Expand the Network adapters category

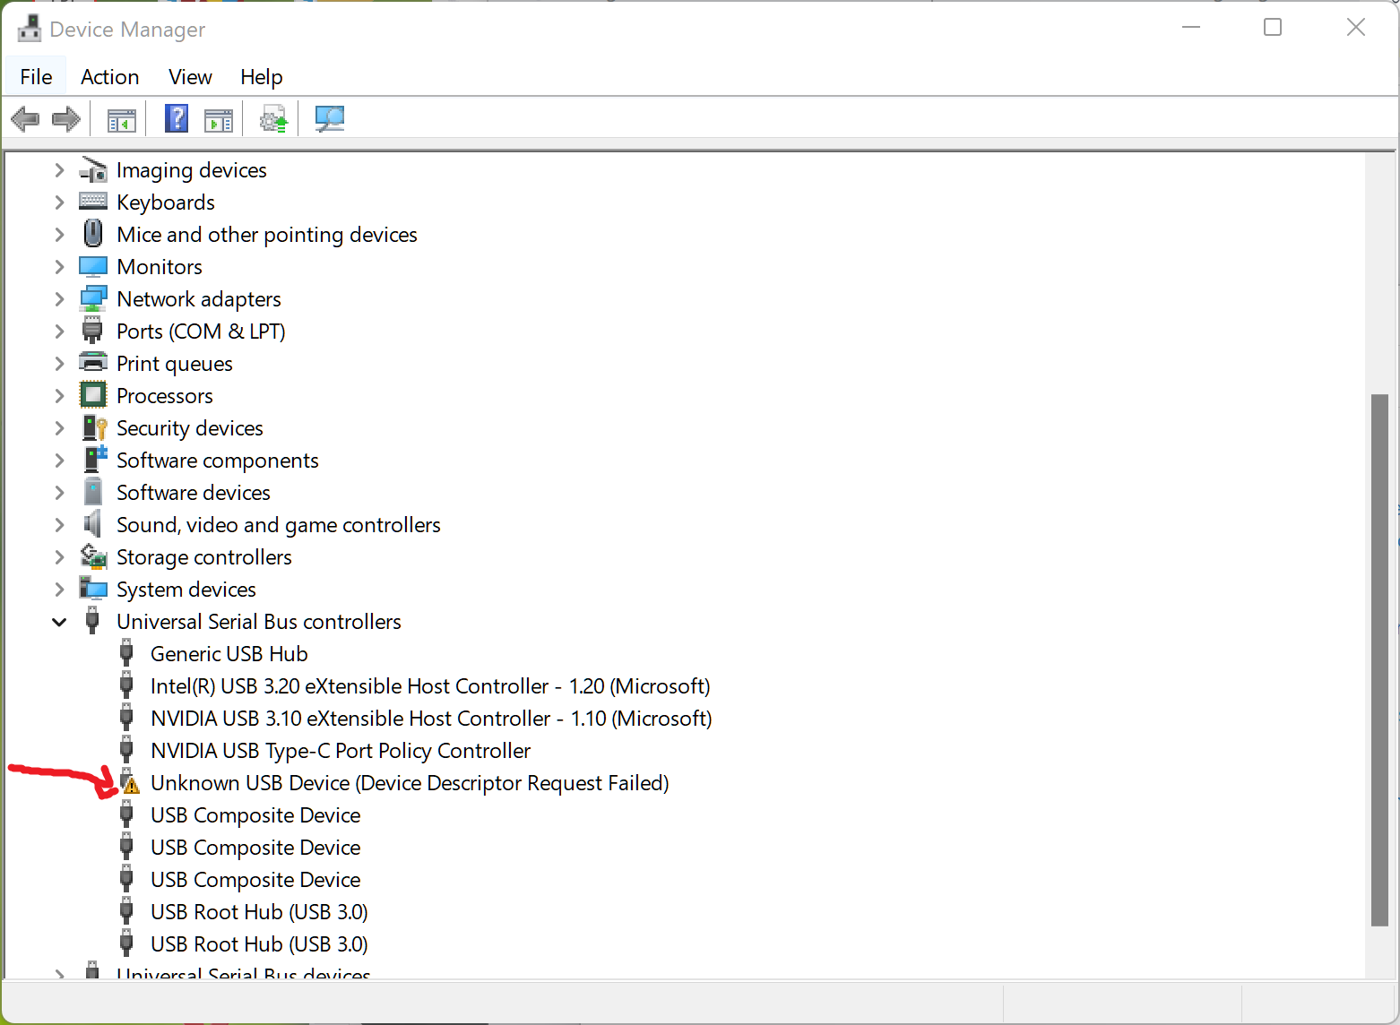[x=59, y=299]
